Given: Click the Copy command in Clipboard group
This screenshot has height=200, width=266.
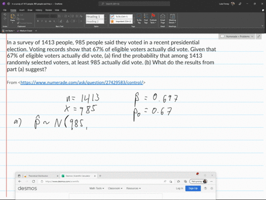Looking at the screenshot, I should pyautogui.click(x=21, y=19).
